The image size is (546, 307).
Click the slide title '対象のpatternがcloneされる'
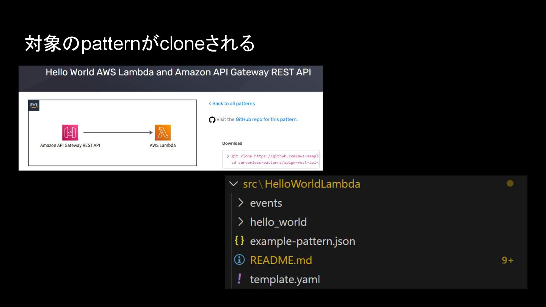(x=140, y=44)
